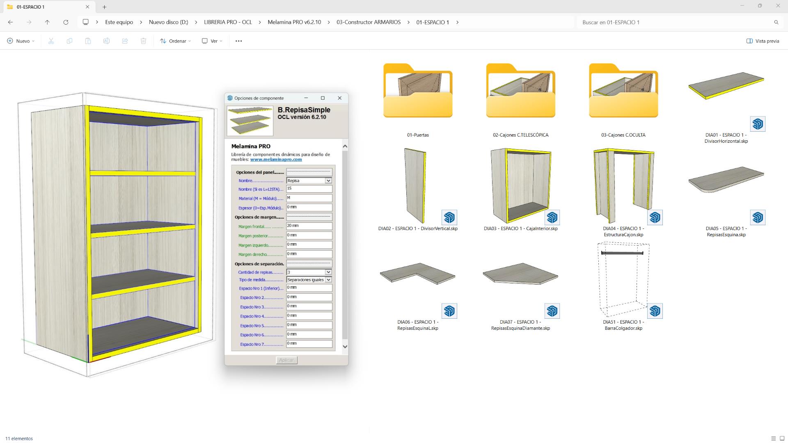Click the Aplicar button in preview

(286, 360)
